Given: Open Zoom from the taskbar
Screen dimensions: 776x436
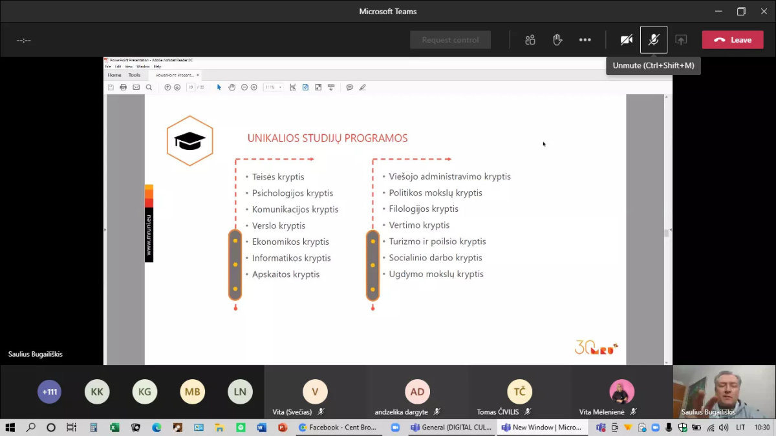Looking at the screenshot, I should tap(395, 428).
